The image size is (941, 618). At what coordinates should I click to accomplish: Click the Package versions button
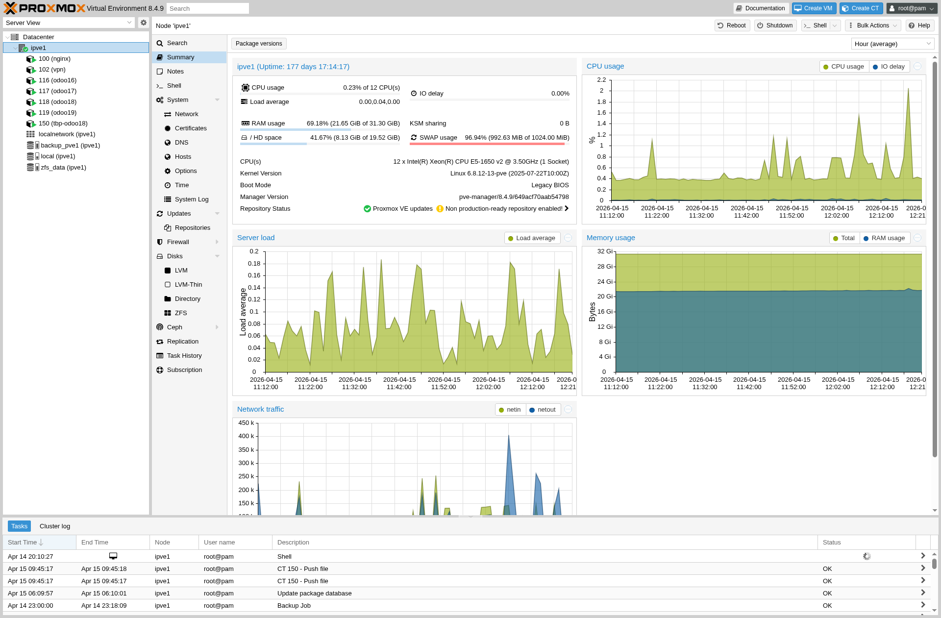(x=259, y=44)
